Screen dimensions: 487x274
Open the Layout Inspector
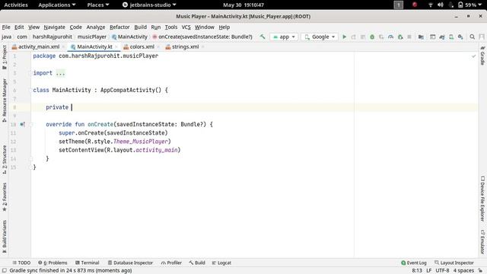point(454,263)
